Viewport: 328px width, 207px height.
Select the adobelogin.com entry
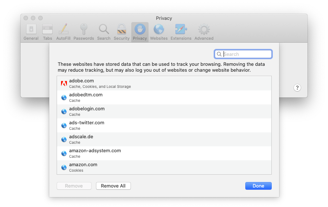[x=164, y=111]
